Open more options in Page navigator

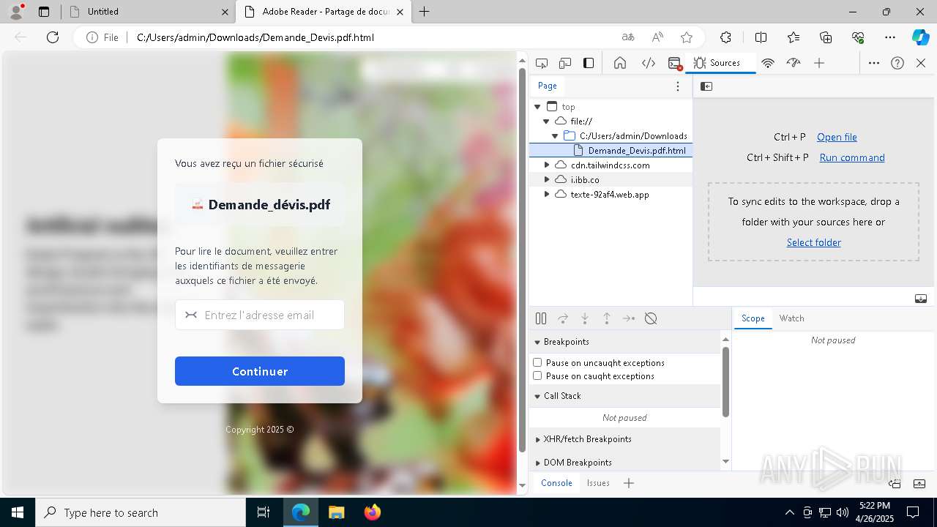pos(678,86)
